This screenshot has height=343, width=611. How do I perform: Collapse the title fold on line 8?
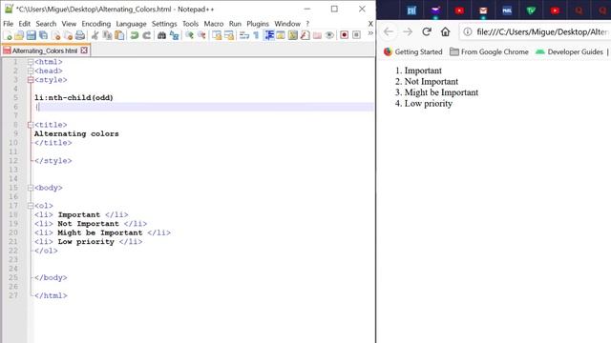[31, 125]
